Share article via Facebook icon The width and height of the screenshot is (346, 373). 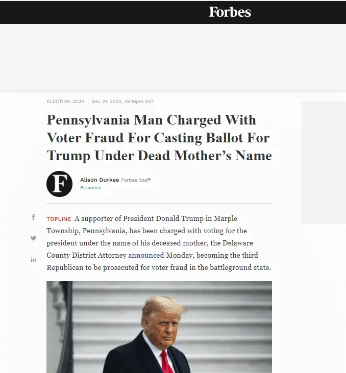point(33,217)
